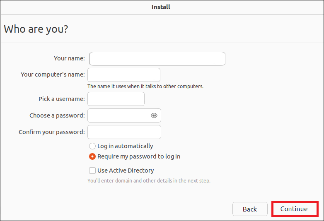This screenshot has width=324, height=221.
Task: Click the hint about talking to other computers
Action: tap(145, 86)
